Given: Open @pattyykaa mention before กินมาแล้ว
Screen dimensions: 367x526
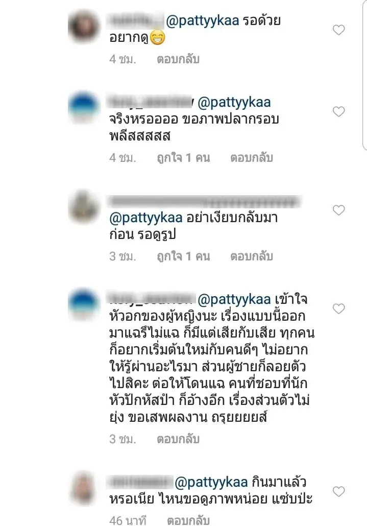Looking at the screenshot, I should pyautogui.click(x=211, y=483).
